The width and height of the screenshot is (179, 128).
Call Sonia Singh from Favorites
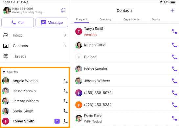point(66,111)
